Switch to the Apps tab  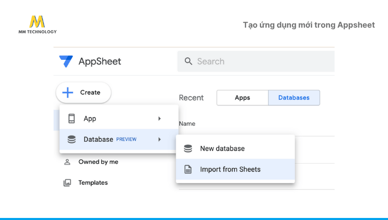click(243, 98)
